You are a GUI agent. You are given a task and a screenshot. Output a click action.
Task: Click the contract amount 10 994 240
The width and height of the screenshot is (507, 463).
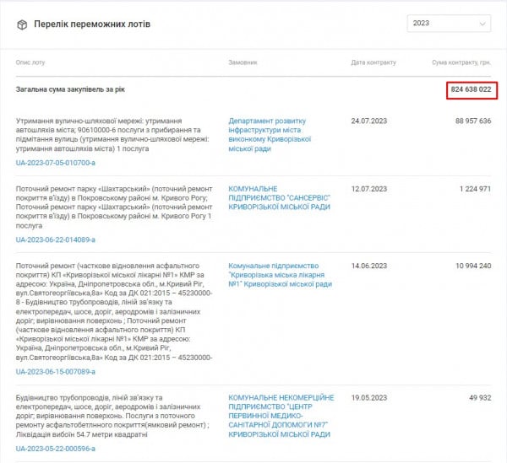click(x=472, y=266)
